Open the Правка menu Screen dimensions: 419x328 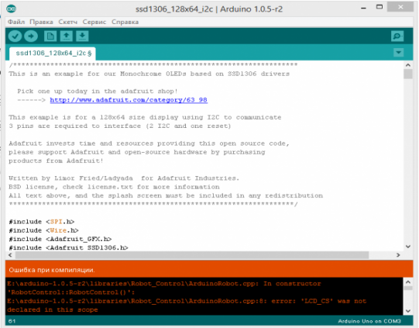tap(41, 22)
